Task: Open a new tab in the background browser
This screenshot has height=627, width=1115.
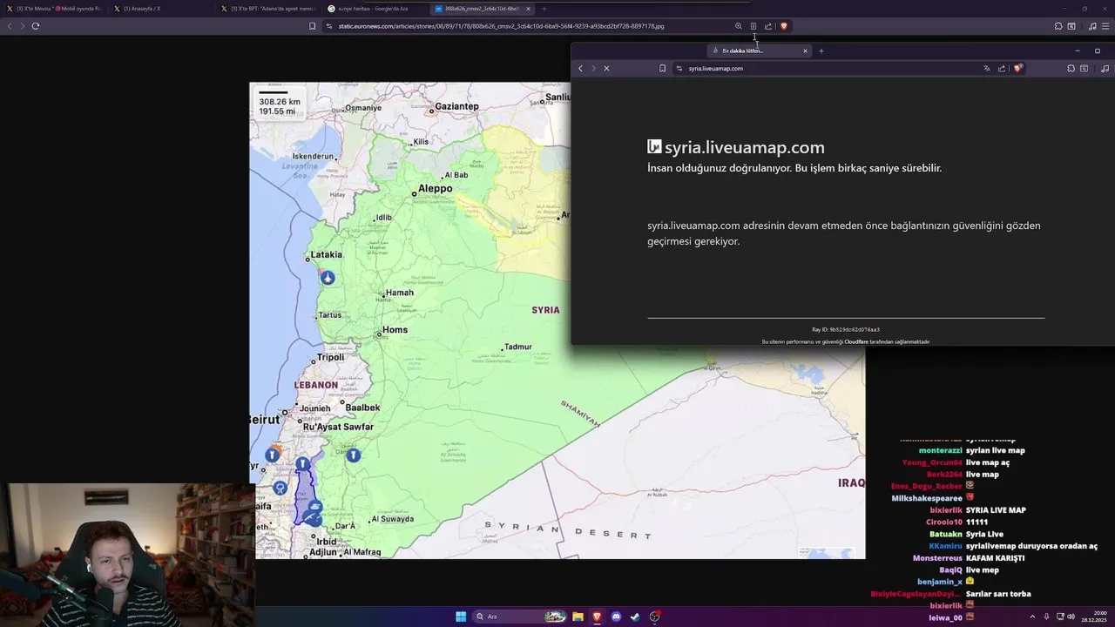Action: tap(544, 9)
